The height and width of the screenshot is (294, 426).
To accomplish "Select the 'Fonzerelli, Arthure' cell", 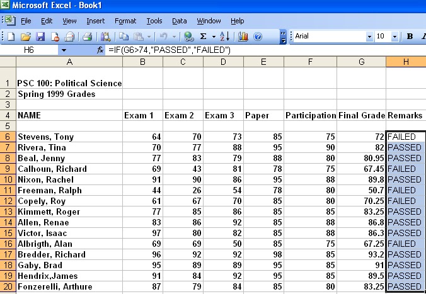I will click(x=69, y=286).
